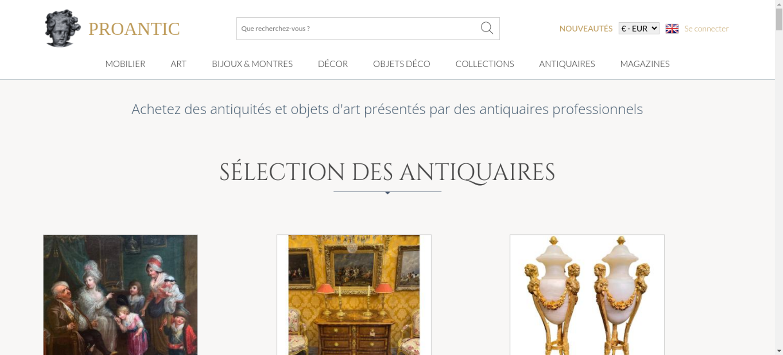
Task: View the family scene painting listing
Action: click(x=121, y=295)
